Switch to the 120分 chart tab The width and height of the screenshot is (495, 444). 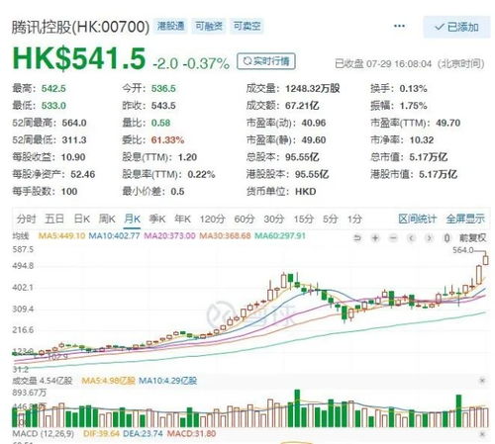(212, 219)
